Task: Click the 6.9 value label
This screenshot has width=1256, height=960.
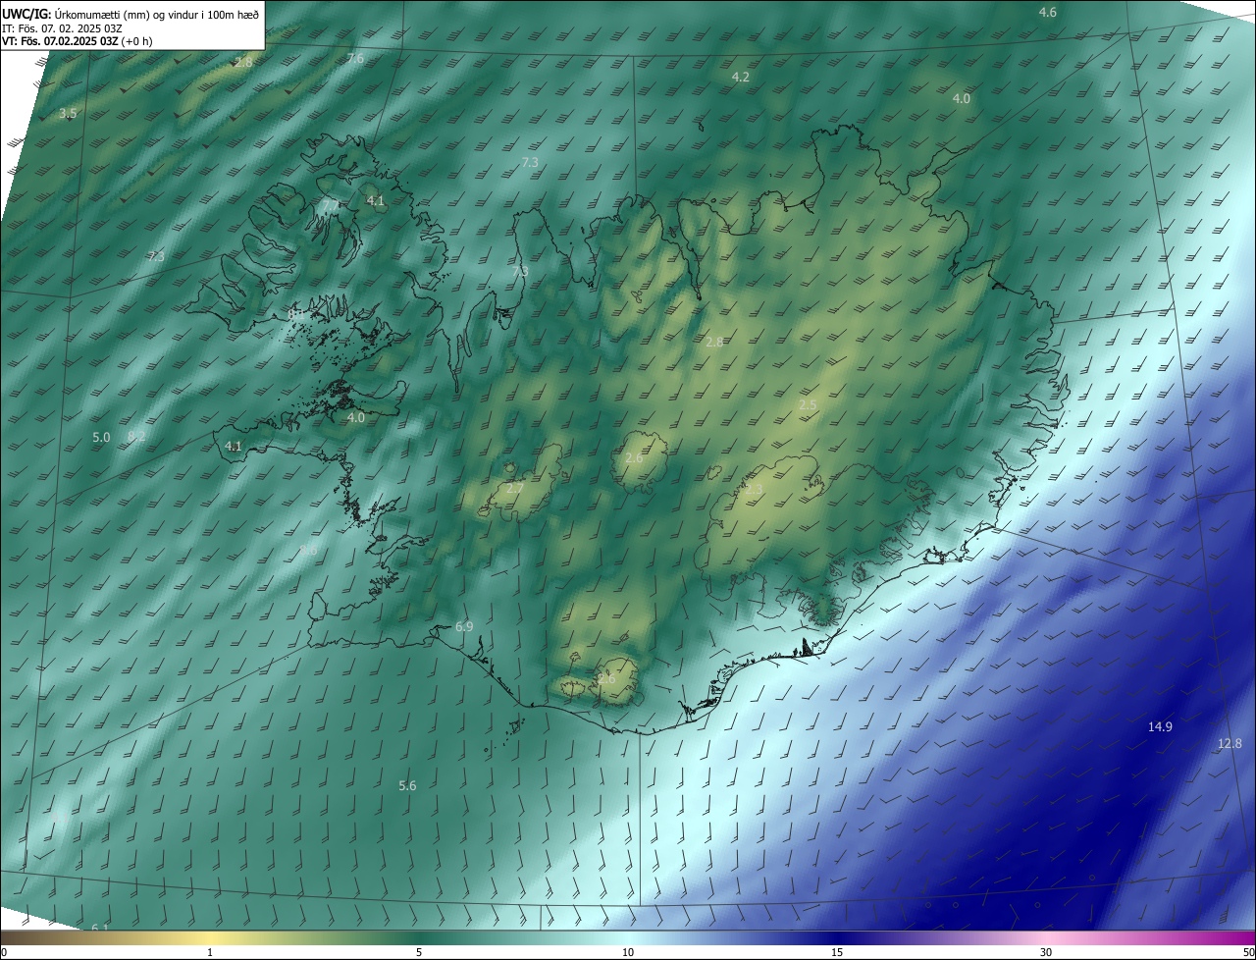Action: pyautogui.click(x=464, y=626)
